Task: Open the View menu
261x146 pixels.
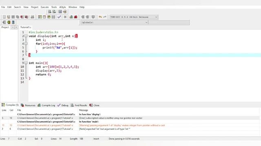Action: [x=26, y=7]
